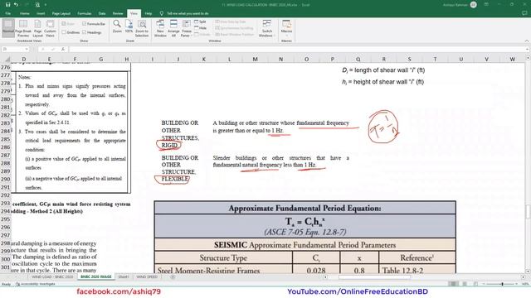Image resolution: width=531 pixels, height=298 pixels.
Task: Click Page Break Preview icon in status bar
Action: pyautogui.click(x=475, y=284)
